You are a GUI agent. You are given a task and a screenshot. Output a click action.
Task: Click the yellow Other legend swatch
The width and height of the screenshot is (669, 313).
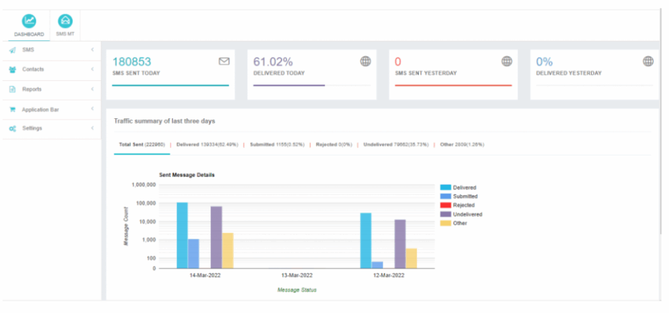(446, 223)
